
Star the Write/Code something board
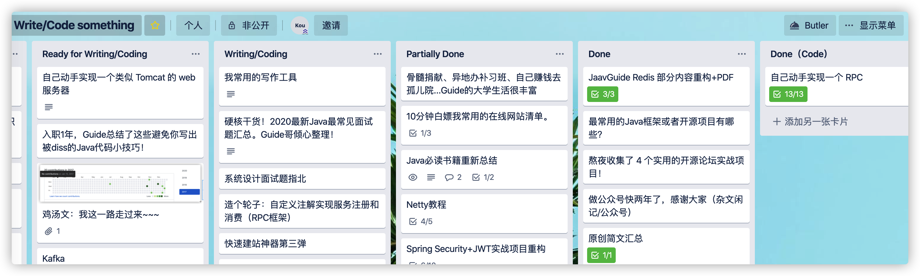(x=155, y=25)
